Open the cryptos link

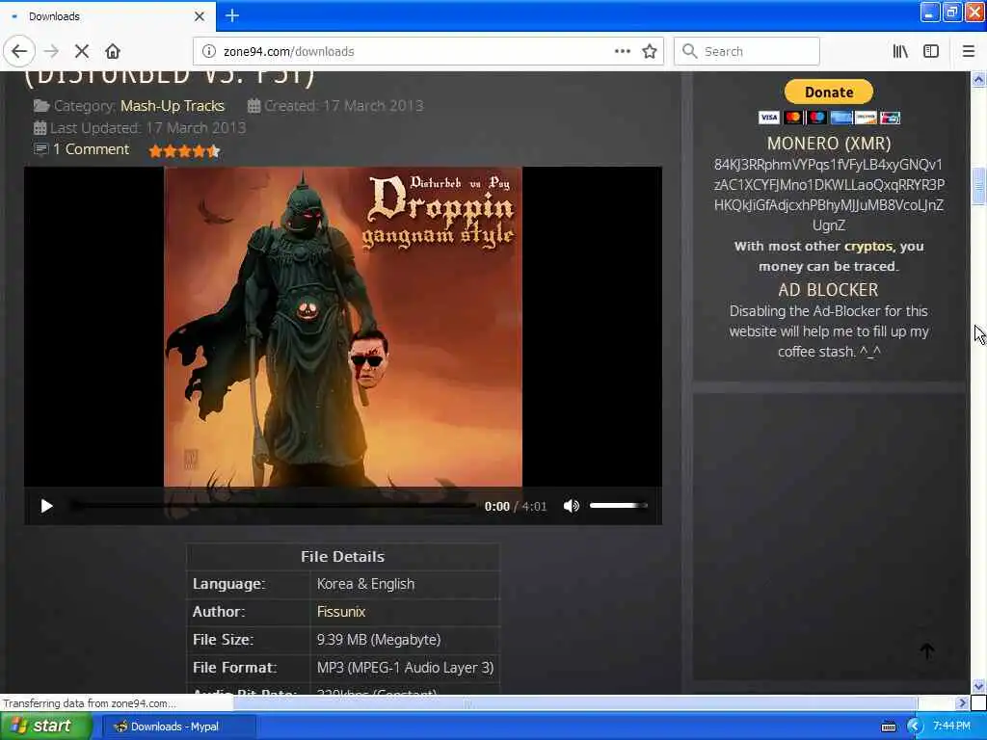[868, 246]
